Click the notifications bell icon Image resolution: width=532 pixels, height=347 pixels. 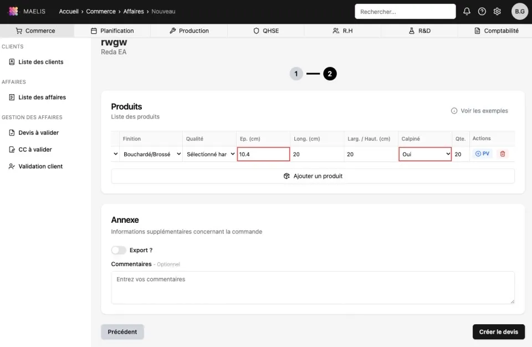tap(467, 12)
